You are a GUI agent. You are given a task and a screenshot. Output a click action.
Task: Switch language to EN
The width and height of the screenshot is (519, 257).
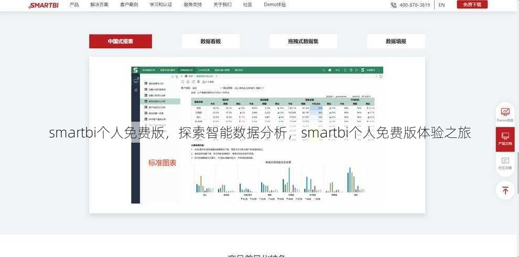(441, 5)
